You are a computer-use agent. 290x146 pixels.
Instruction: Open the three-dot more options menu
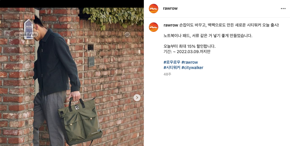point(283,9)
